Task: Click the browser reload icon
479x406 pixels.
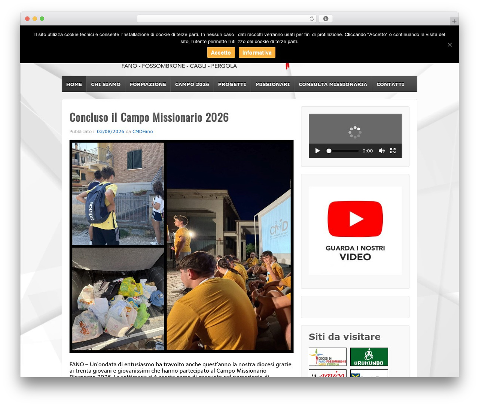Action: [x=311, y=19]
